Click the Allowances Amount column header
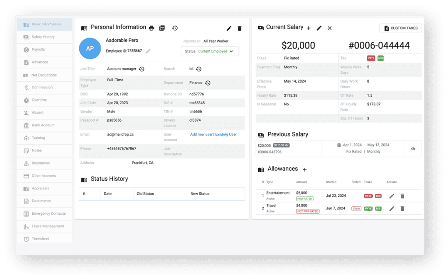This screenshot has height=279, width=448. [302, 182]
